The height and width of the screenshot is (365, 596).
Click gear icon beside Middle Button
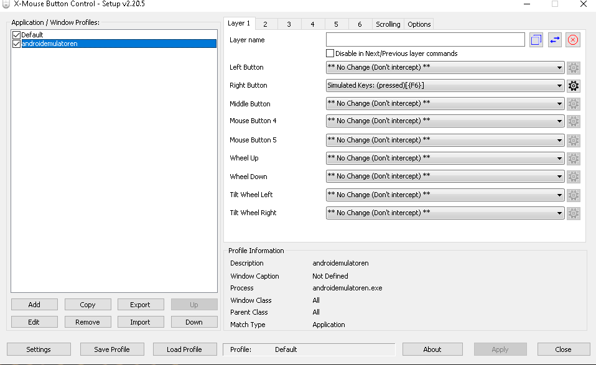coord(573,104)
